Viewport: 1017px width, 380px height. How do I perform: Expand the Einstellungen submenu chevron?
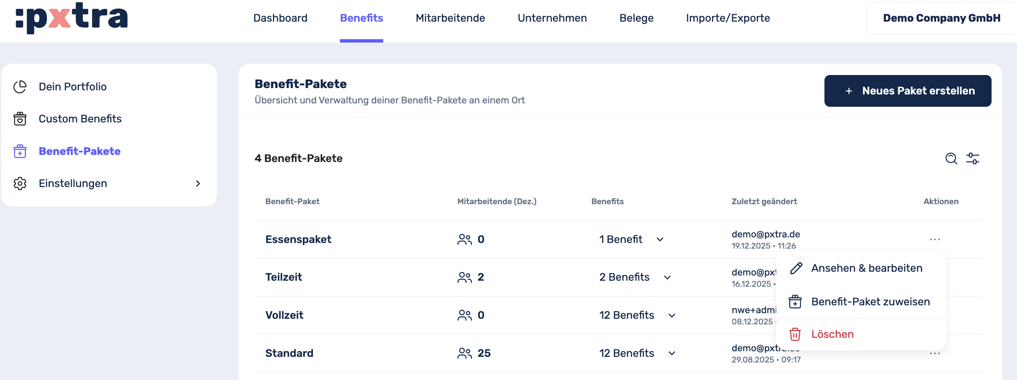(x=198, y=184)
